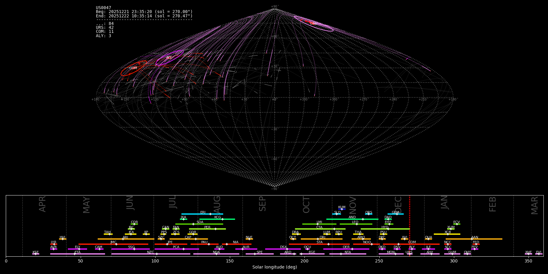548x274 pixels.
Task: Click the KCG shower bar on the timeline
Action: tap(217, 219)
